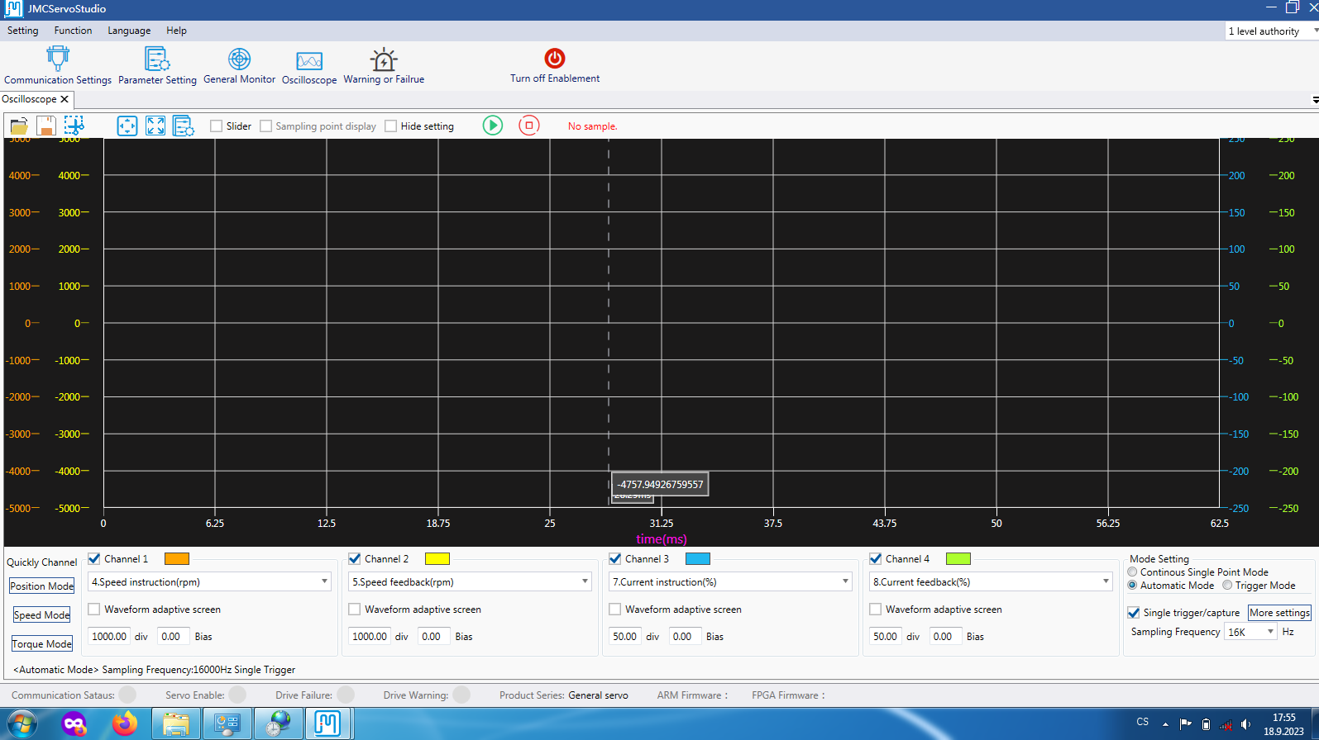Click the open file folder icon in oscilloscope toolbar
Image resolution: width=1319 pixels, height=740 pixels.
coord(19,126)
